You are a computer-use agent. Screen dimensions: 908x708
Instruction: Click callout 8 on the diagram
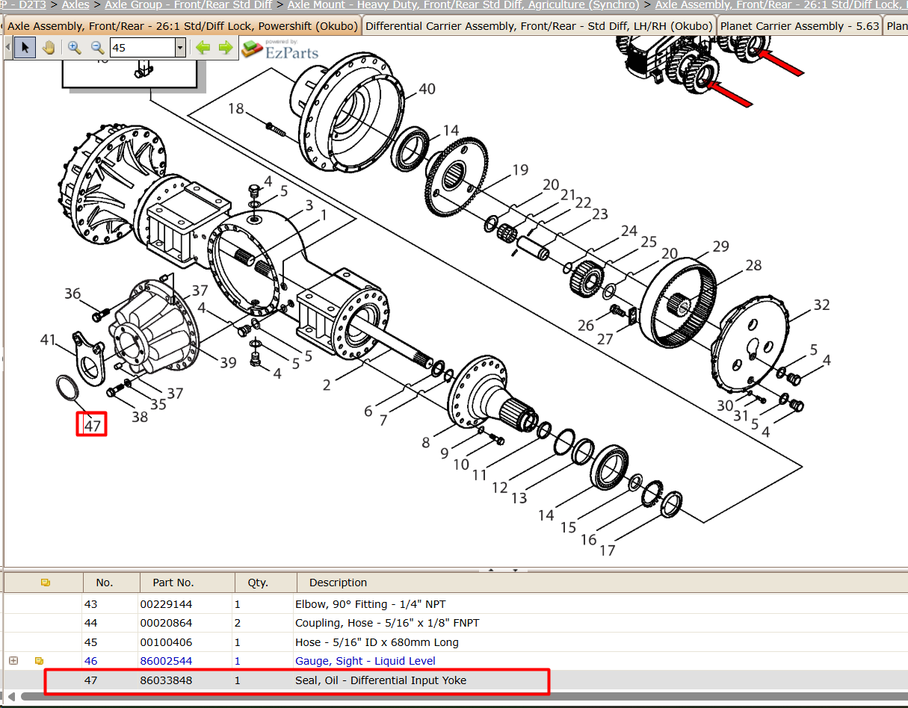(426, 442)
